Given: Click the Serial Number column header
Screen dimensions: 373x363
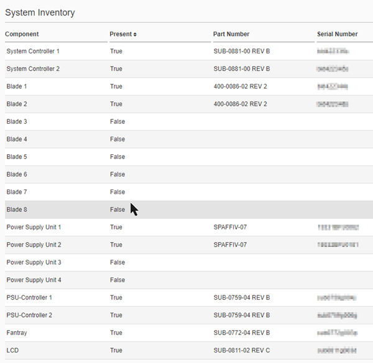Looking at the screenshot, I should [337, 34].
